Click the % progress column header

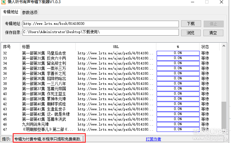178,47
